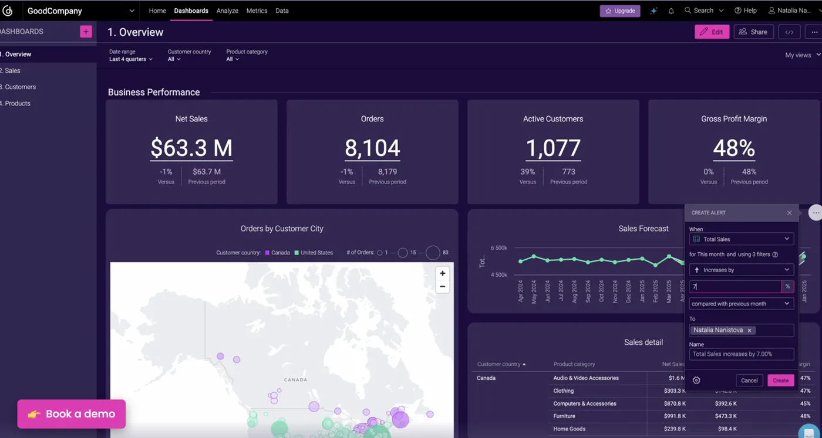Image resolution: width=822 pixels, height=438 pixels.
Task: Expand My views dropdown
Action: pos(801,55)
